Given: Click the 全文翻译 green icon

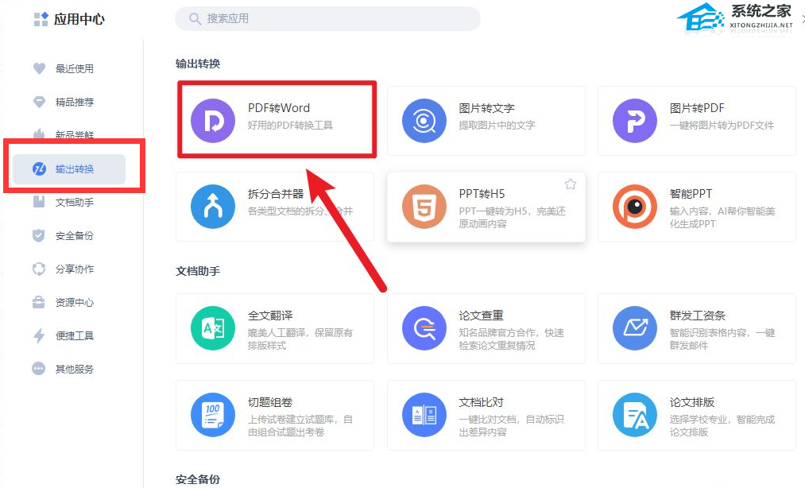Looking at the screenshot, I should pos(213,328).
